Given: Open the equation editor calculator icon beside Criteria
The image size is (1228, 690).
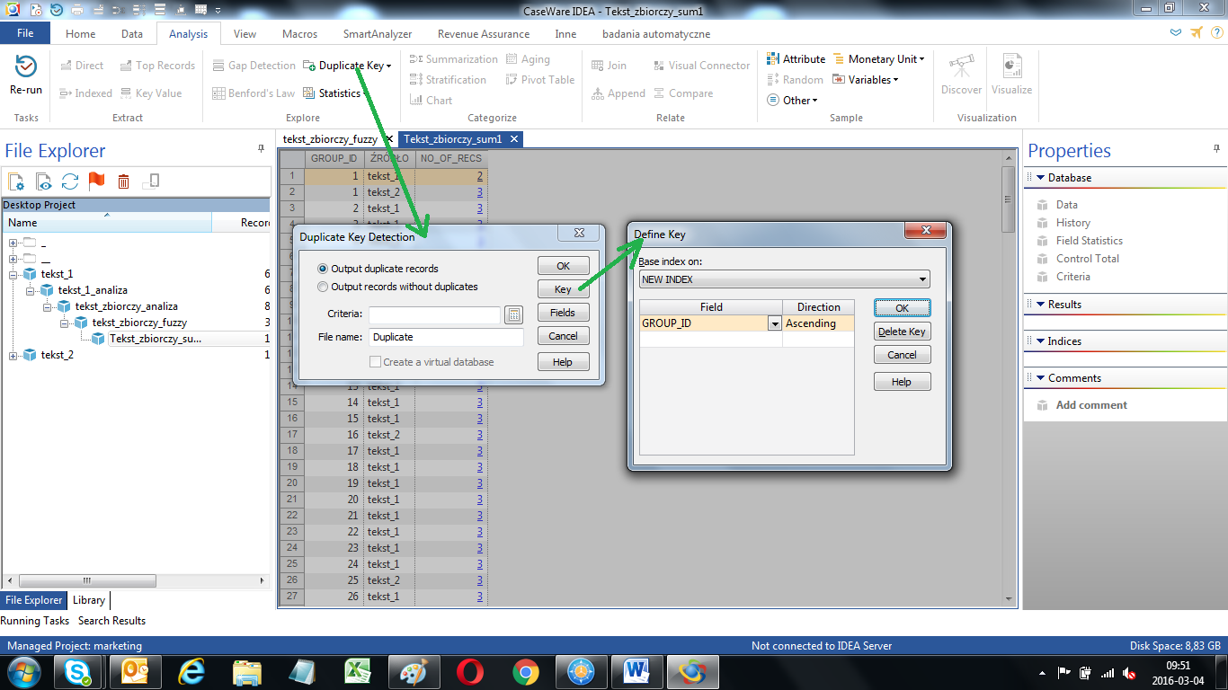Looking at the screenshot, I should [513, 314].
